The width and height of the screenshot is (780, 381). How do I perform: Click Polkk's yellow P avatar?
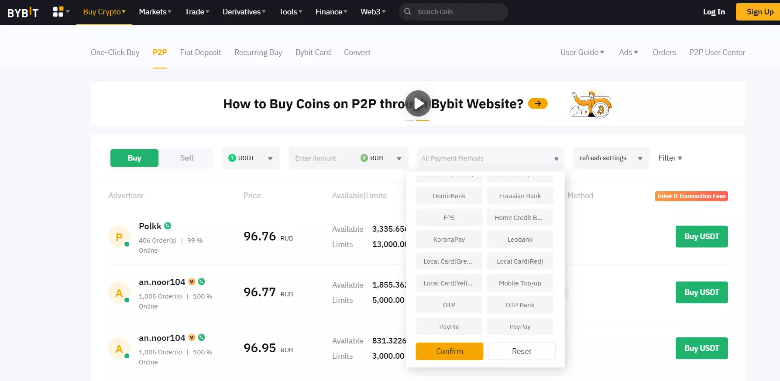tap(119, 237)
